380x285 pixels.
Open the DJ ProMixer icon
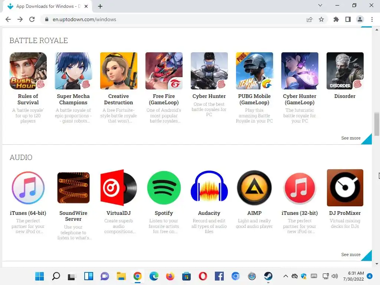pos(345,188)
